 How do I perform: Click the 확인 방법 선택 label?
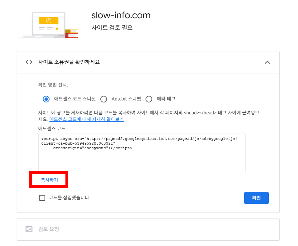53,85
